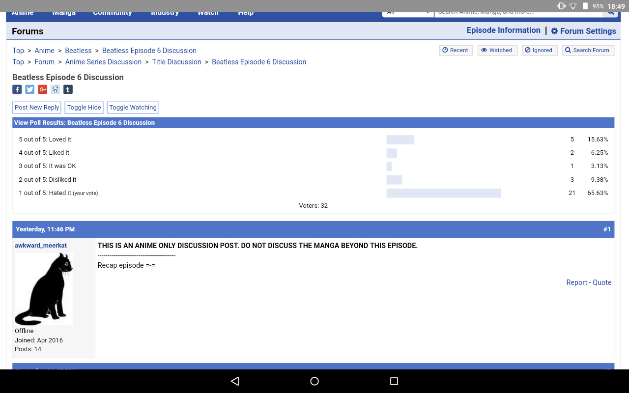Image resolution: width=629 pixels, height=393 pixels.
Task: Select '4 out of 5: Liked it' row
Action: [314, 153]
